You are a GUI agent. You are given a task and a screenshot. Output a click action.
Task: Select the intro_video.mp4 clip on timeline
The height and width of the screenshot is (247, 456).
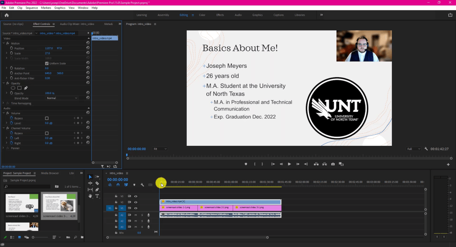pyautogui.click(x=220, y=202)
